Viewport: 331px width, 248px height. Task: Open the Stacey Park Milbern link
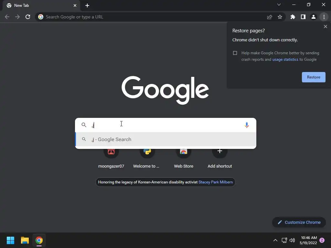[216, 182]
